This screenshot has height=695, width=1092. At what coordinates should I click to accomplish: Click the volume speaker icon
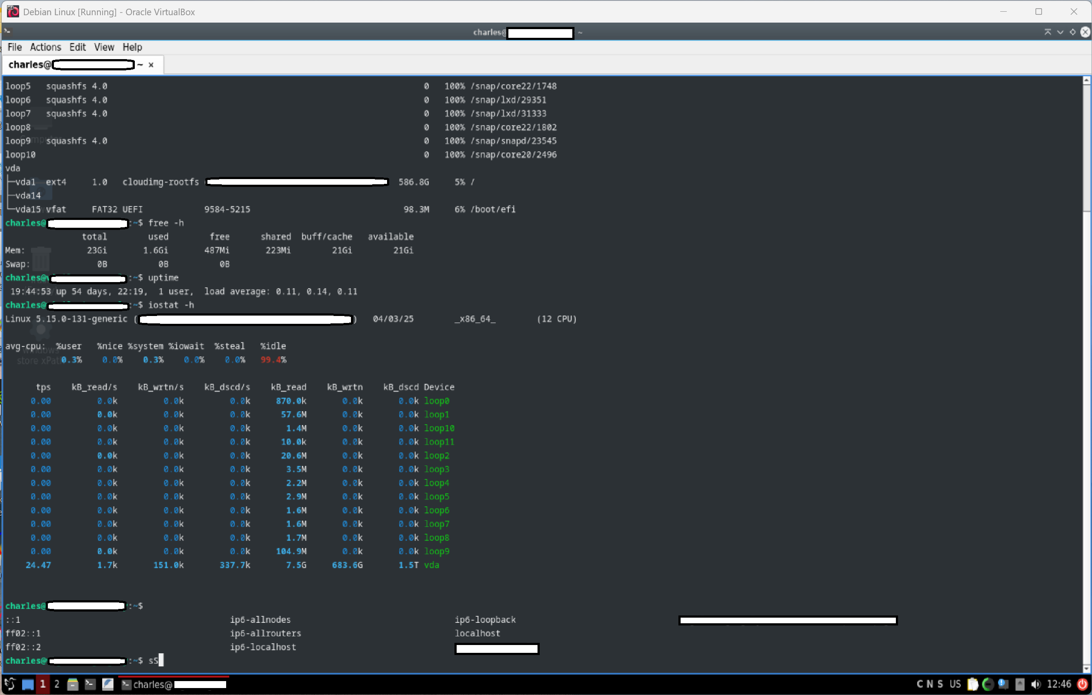[1036, 684]
